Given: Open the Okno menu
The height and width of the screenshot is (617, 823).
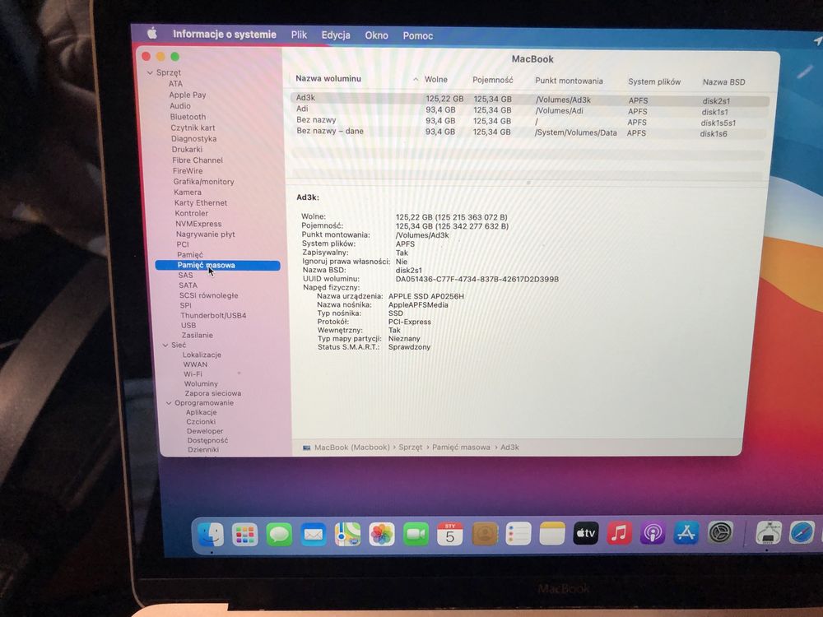Looking at the screenshot, I should coord(376,35).
